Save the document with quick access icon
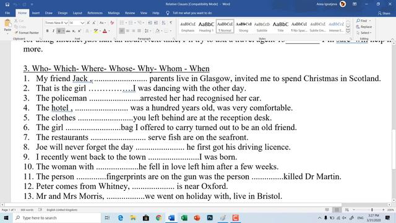Screen dimensions: 396x223 tap(7, 4)
